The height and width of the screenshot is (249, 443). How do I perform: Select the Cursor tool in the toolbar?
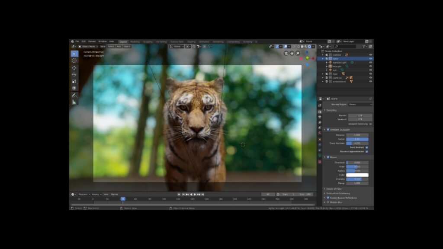(74, 61)
